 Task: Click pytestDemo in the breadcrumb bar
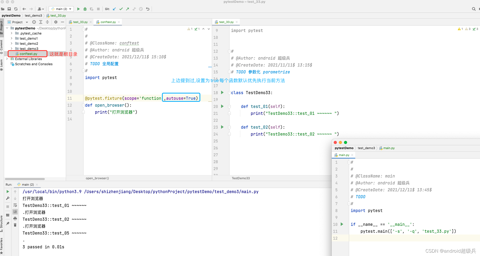pyautogui.click(x=11, y=16)
